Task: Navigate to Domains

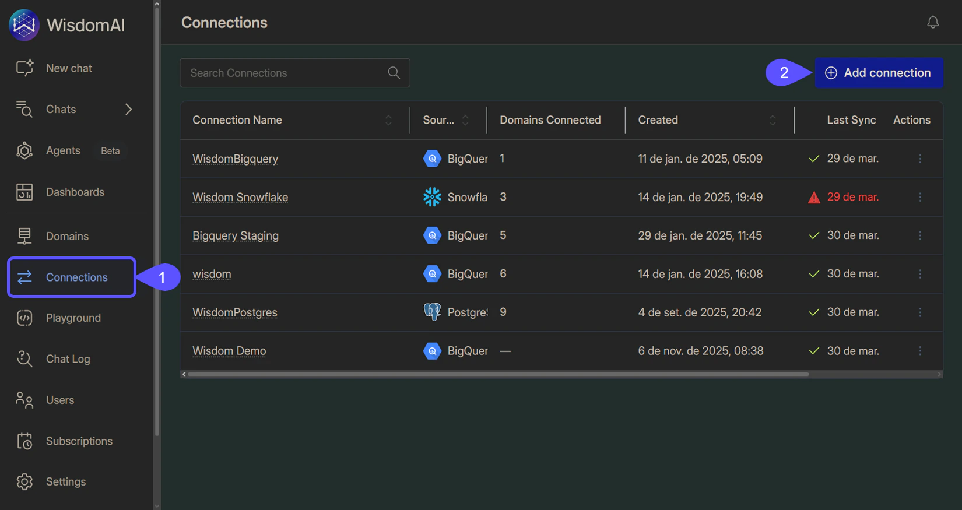Action: coord(68,236)
